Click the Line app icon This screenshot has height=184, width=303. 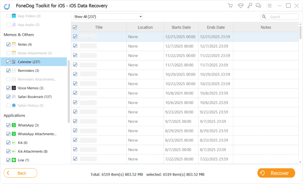coord(14,160)
